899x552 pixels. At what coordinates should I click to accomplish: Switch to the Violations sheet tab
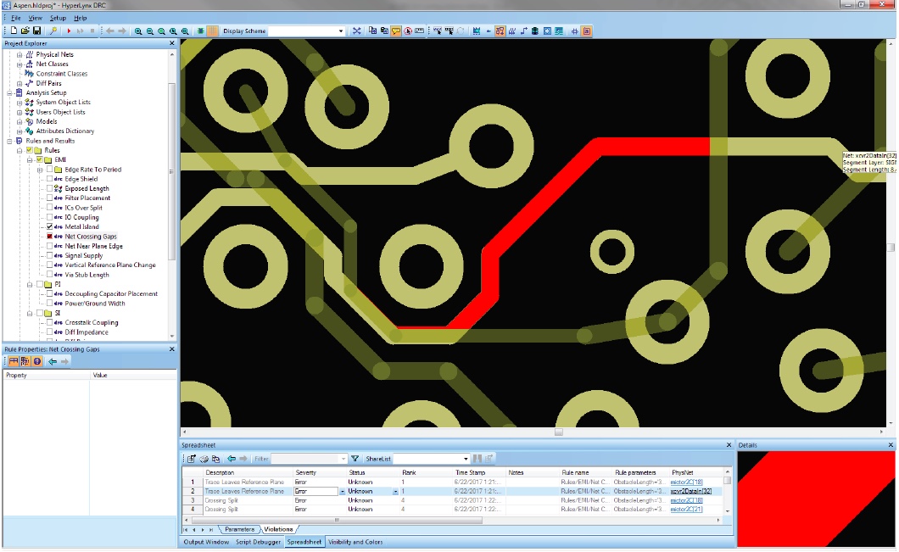tap(279, 530)
